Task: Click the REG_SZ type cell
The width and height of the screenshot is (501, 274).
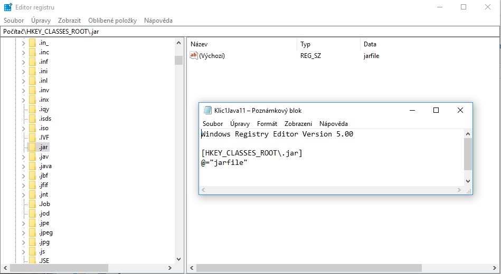Action: coord(310,56)
